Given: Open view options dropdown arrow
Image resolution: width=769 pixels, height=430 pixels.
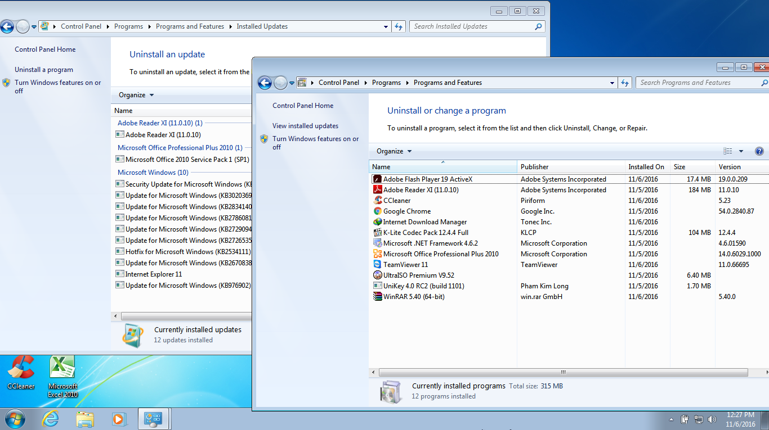Looking at the screenshot, I should pyautogui.click(x=741, y=151).
